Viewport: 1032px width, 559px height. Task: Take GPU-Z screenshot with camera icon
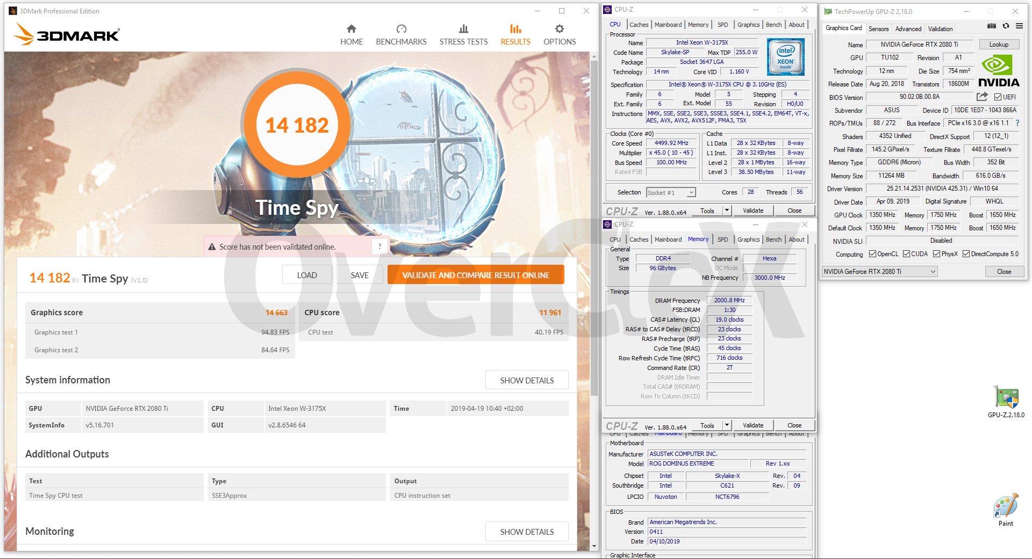pos(992,25)
